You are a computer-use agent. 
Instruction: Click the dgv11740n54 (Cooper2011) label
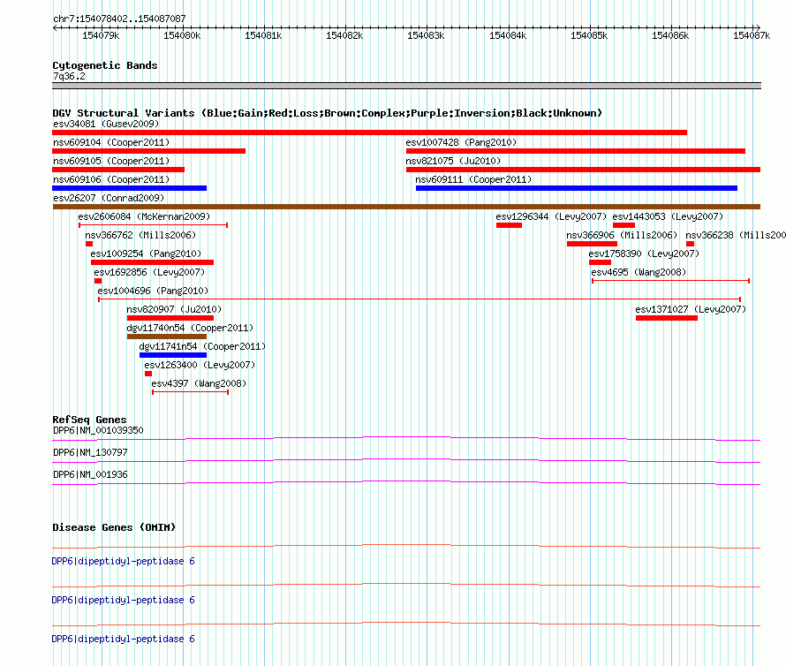point(190,328)
